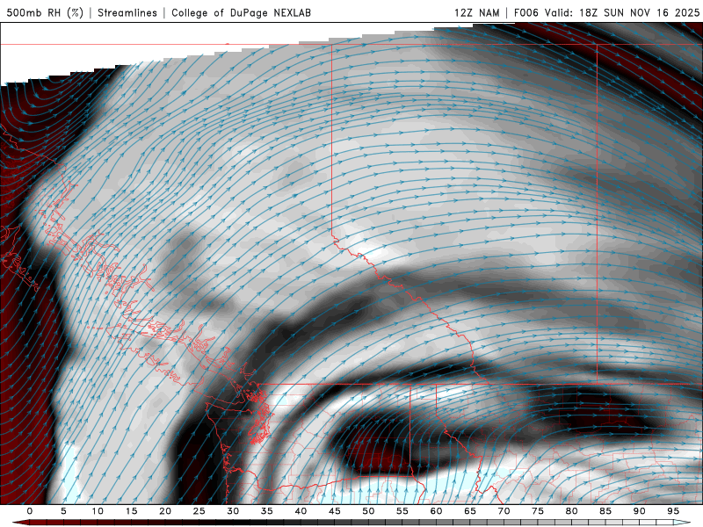Click the "F006" forecast hour text
Viewport: 703px width, 527px height.
pos(525,12)
